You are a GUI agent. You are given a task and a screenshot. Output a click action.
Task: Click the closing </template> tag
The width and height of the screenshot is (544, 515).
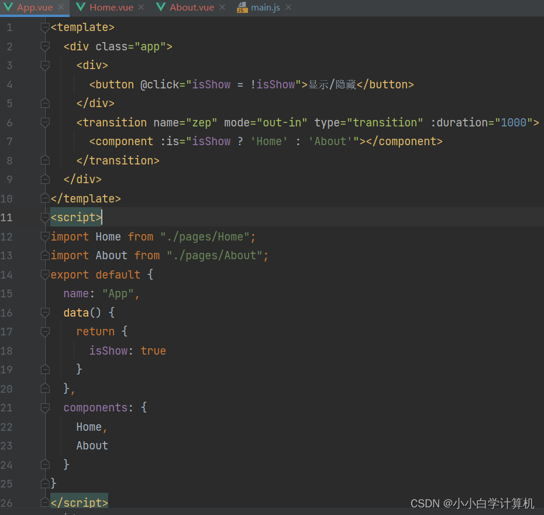85,198
